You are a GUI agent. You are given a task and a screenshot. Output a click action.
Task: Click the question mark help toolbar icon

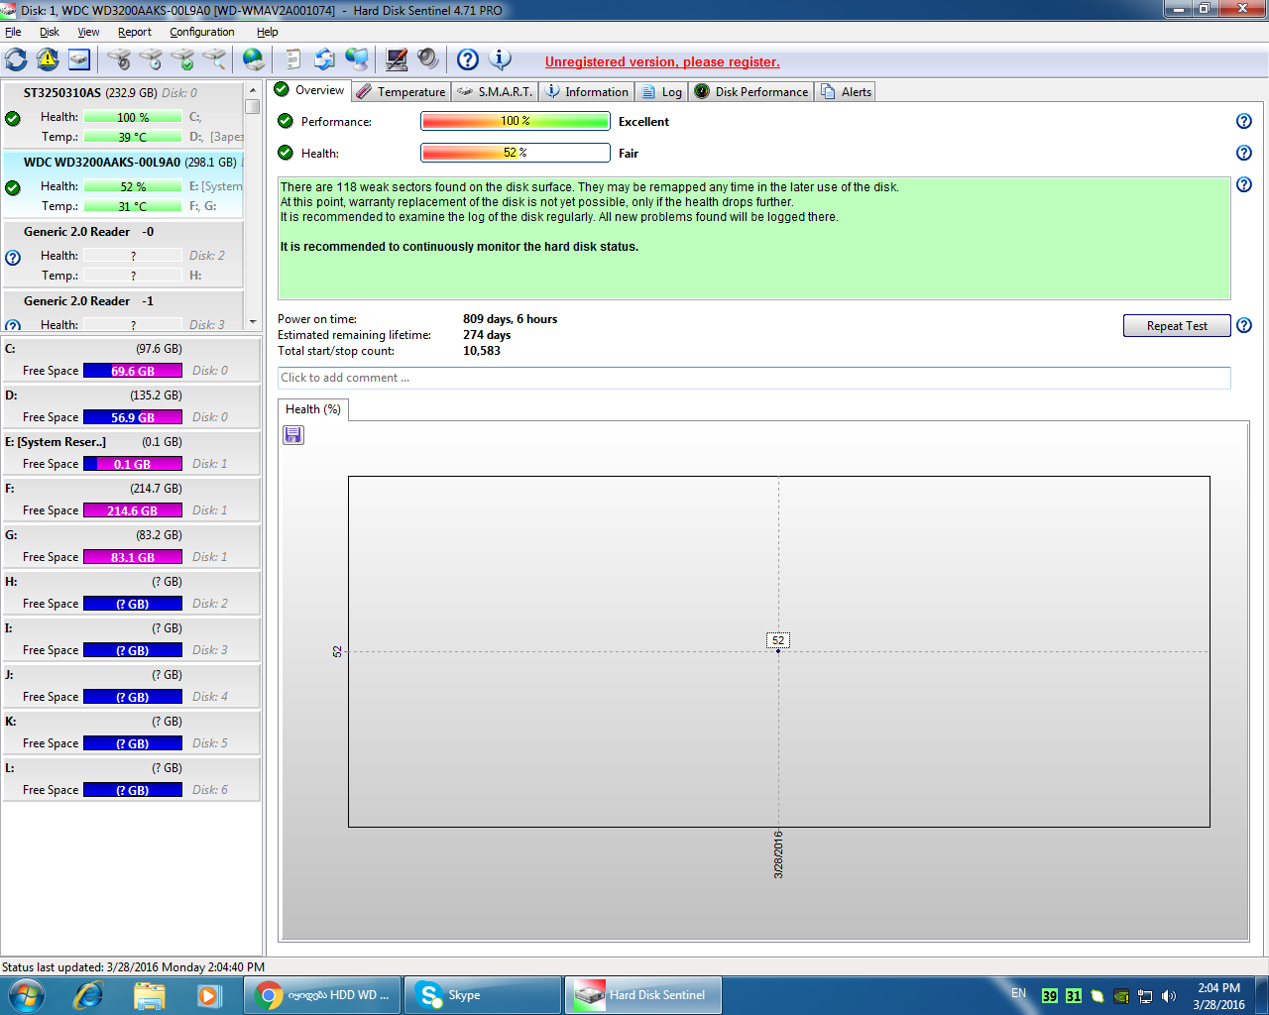click(468, 59)
